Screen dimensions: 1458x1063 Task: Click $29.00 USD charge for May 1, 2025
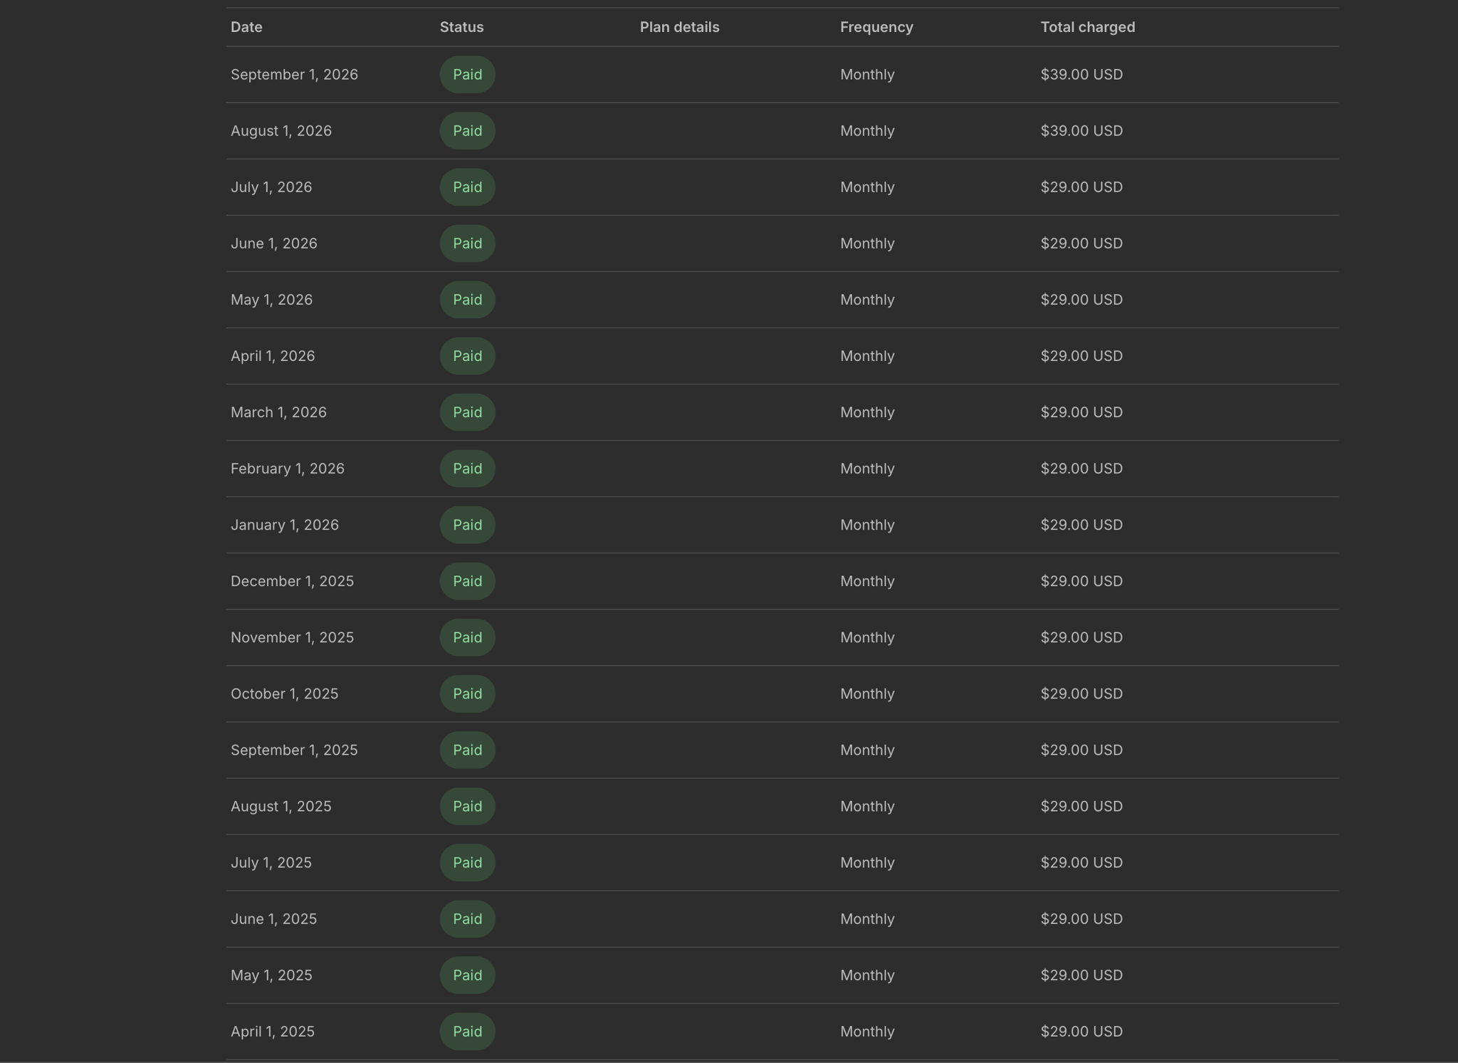[x=1081, y=975]
